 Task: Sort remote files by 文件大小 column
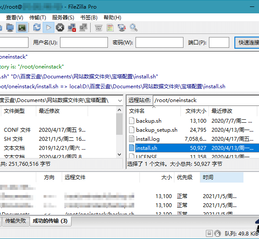click(196, 111)
